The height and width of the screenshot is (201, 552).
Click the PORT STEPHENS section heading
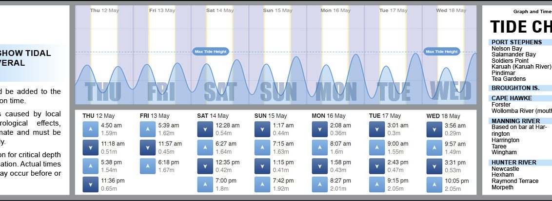point(516,42)
